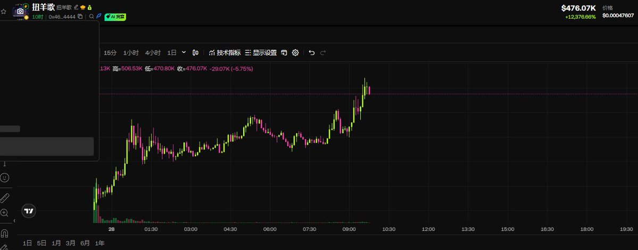The image size is (638, 250).
Task: Redo chart action
Action: point(323,53)
